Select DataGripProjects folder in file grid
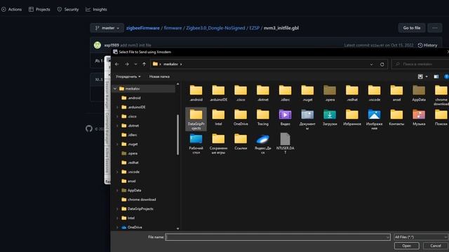 click(196, 119)
